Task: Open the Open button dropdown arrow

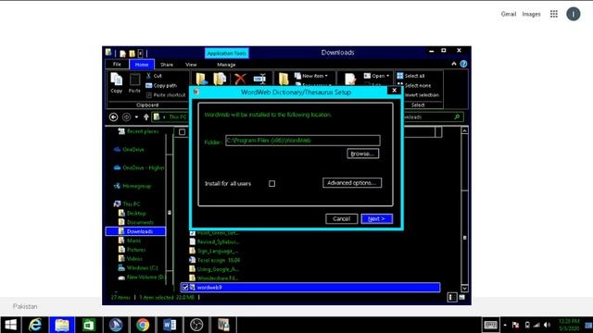Action: 387,76
